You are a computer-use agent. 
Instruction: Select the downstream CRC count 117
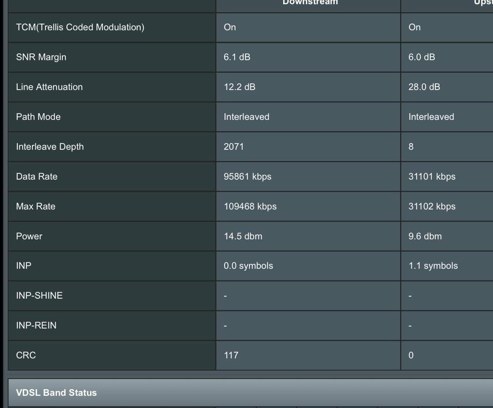pos(231,355)
